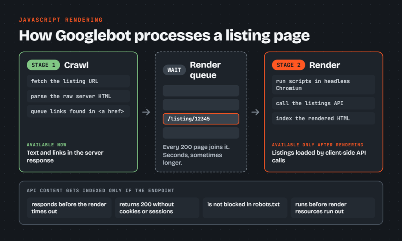This screenshot has height=241, width=402.
Task: Click the Crawl stage title
Action: [76, 65]
